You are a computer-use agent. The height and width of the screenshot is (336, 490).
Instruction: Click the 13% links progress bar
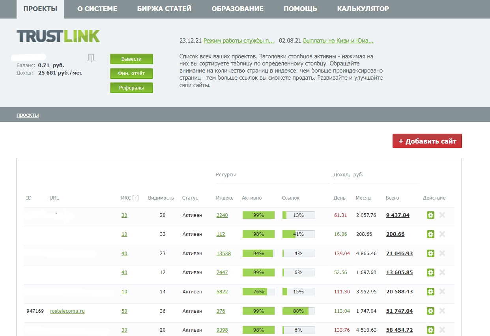pos(298,215)
